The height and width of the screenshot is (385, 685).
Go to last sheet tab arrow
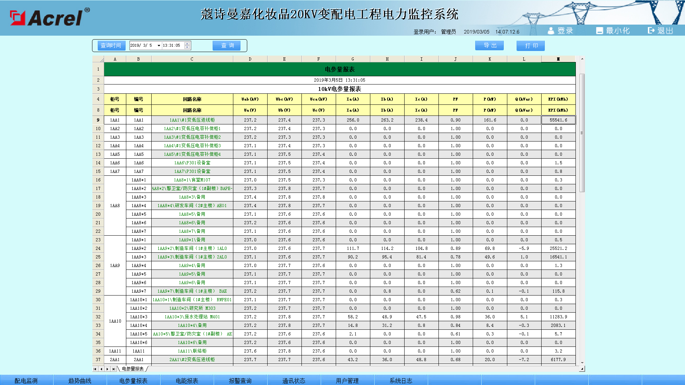tap(113, 369)
